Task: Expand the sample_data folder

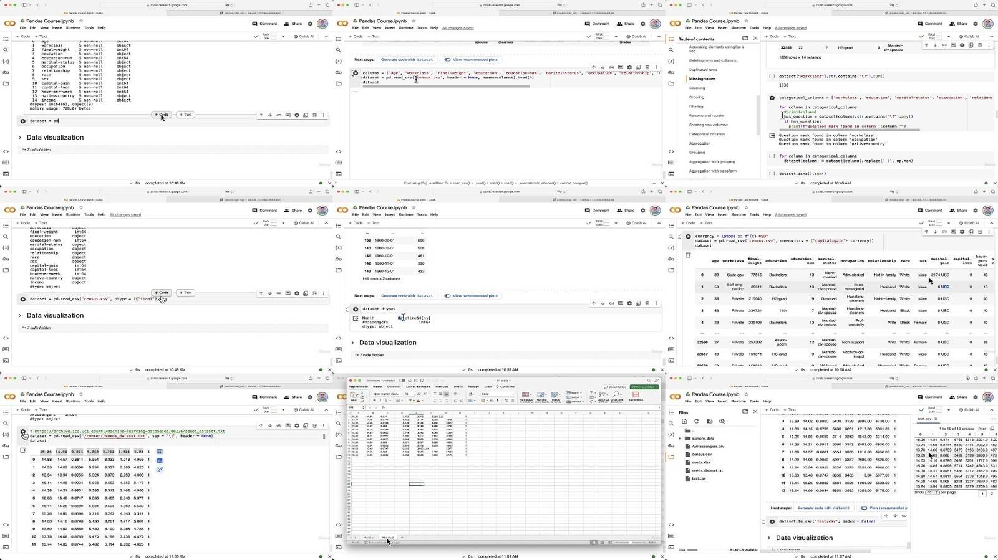Action: 680,439
